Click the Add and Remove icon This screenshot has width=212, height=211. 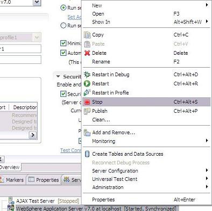coord(87,133)
